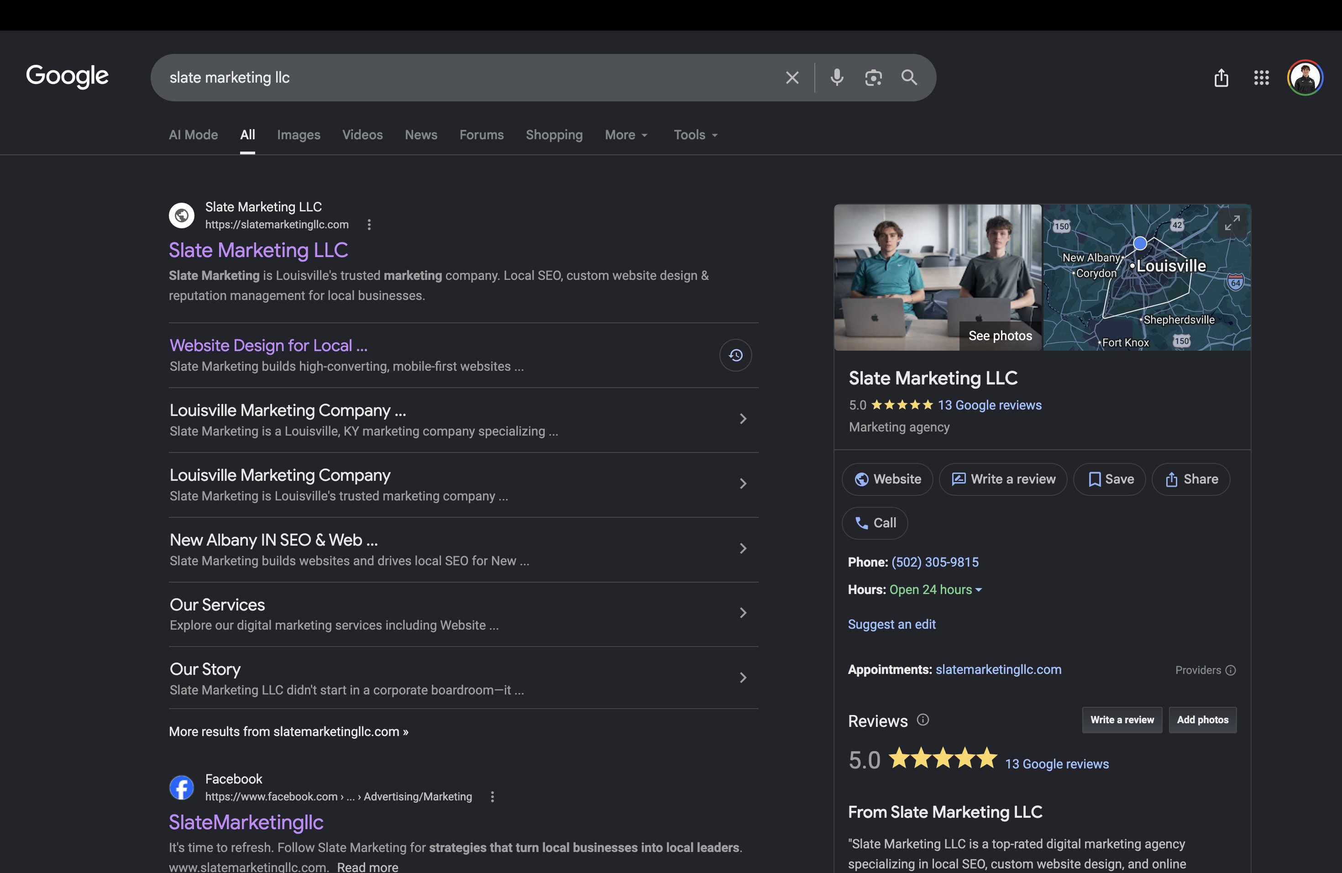Switch to the Forums tab
Screen dimensions: 1342x873
click(482, 135)
